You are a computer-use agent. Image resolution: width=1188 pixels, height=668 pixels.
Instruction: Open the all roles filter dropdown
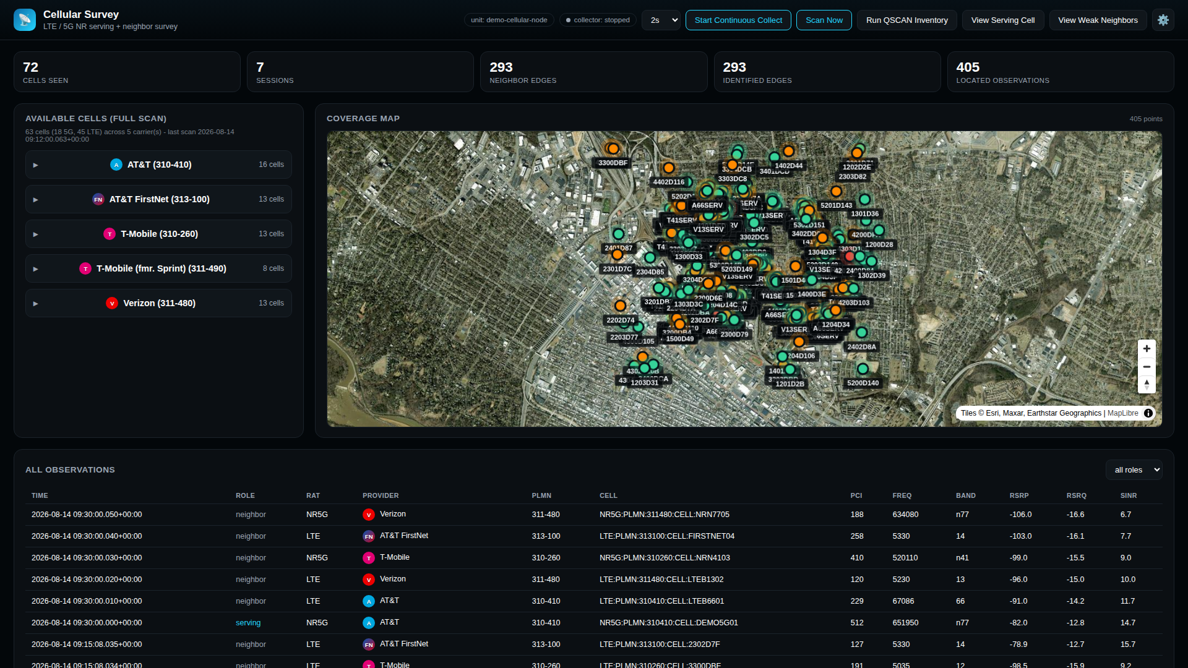[x=1134, y=470]
